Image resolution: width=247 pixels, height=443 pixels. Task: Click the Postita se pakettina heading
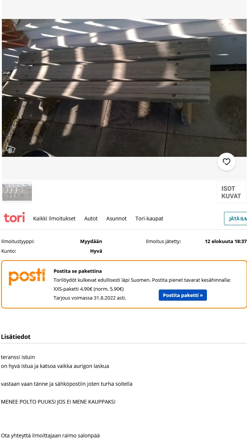click(78, 271)
